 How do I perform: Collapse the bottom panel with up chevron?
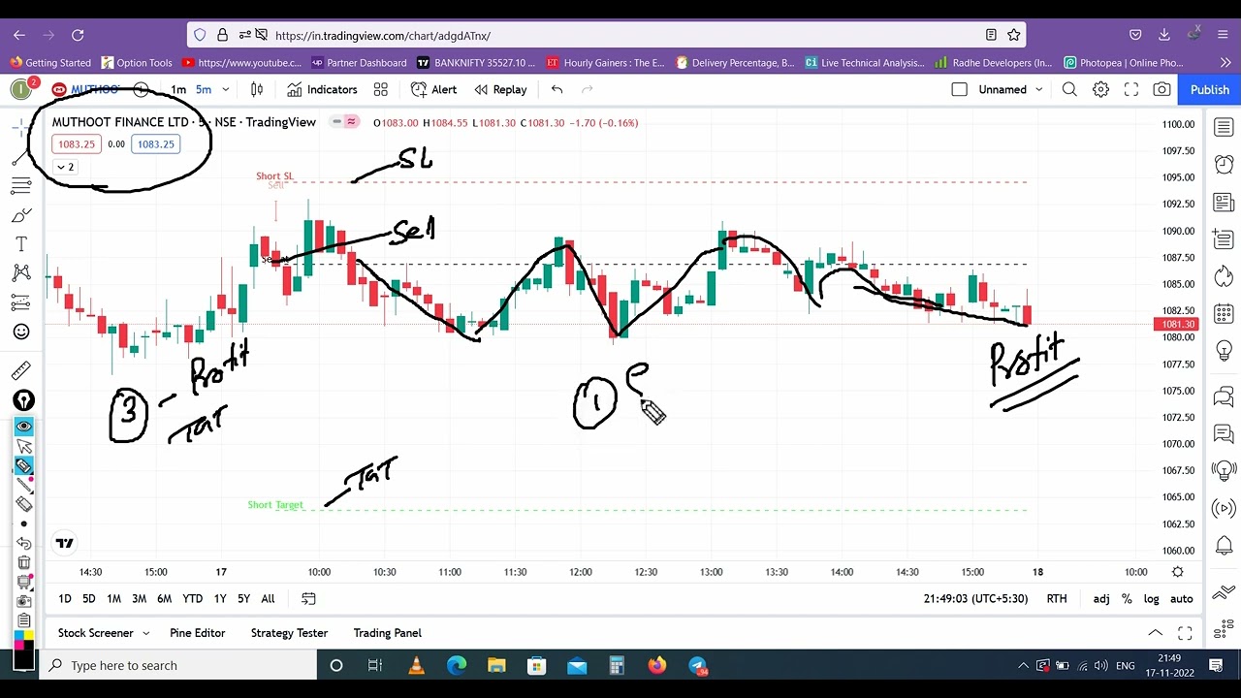pos(1155,633)
